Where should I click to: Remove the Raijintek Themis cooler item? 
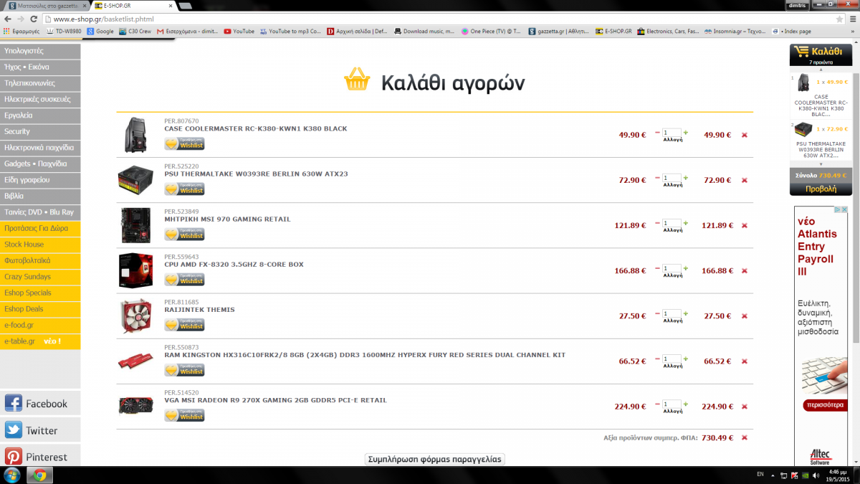(744, 315)
